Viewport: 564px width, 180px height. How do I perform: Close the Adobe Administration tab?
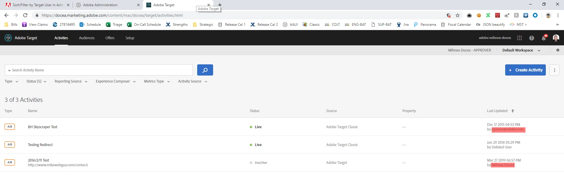click(x=138, y=5)
